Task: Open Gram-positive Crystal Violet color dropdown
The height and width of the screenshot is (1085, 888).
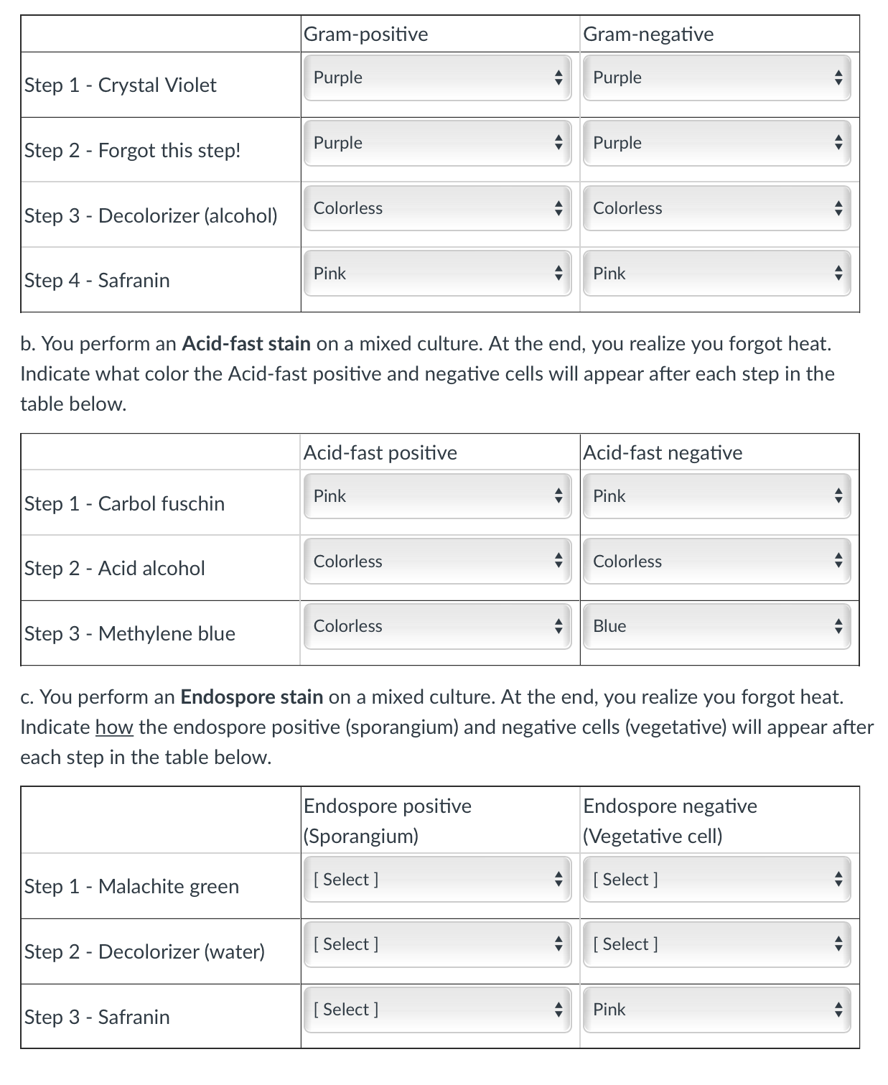Action: point(437,78)
